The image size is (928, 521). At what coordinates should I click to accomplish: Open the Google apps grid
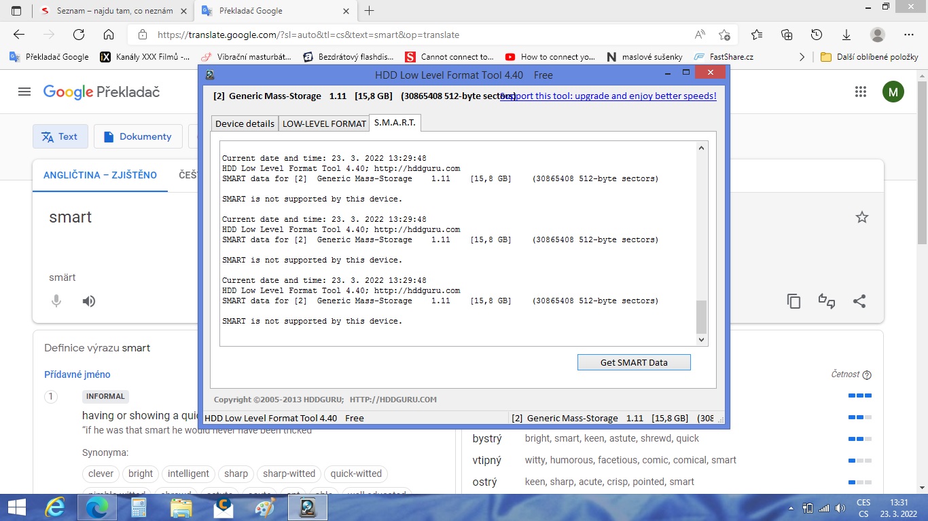(x=860, y=92)
